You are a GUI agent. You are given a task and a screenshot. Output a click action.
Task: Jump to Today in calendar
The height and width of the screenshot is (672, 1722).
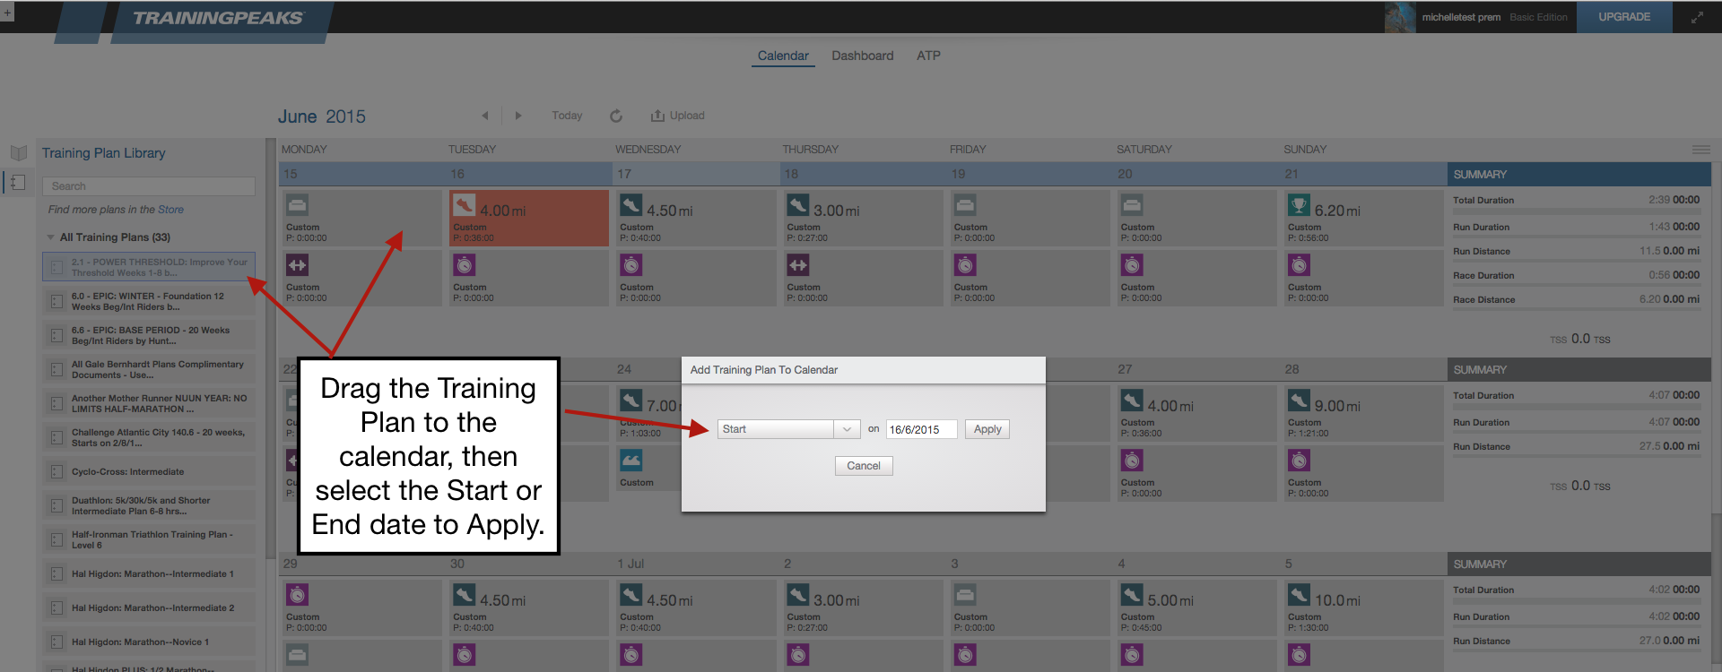point(567,116)
